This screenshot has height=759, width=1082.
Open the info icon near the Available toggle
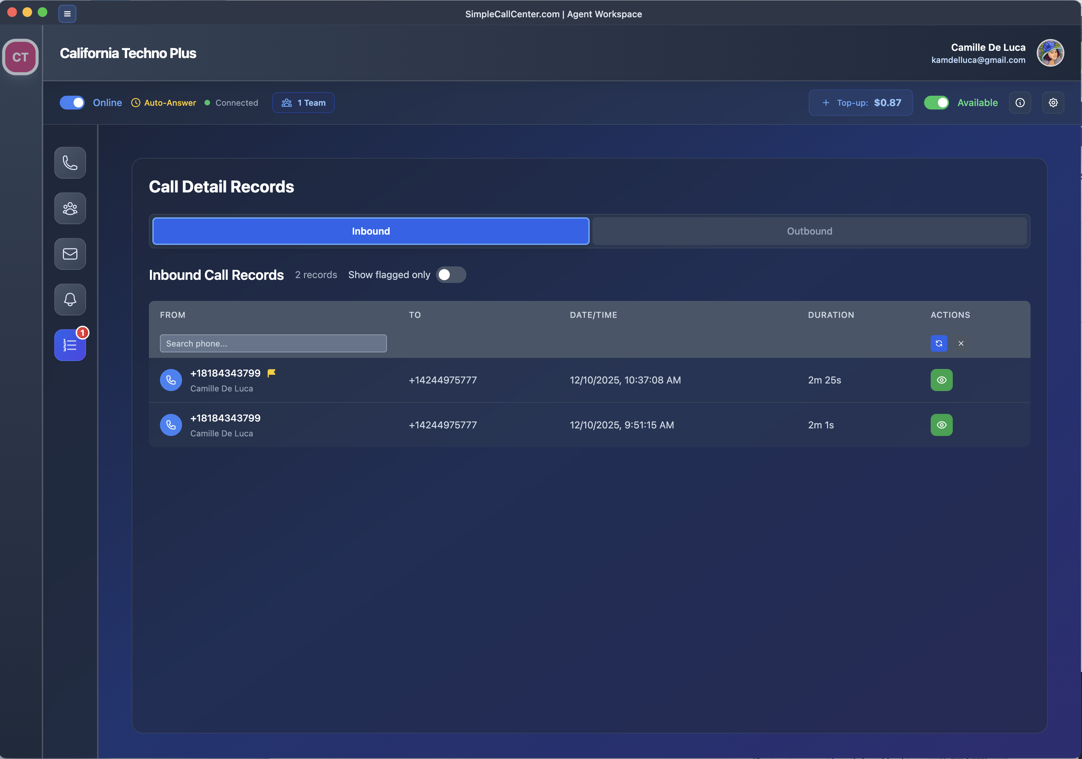[x=1020, y=102]
